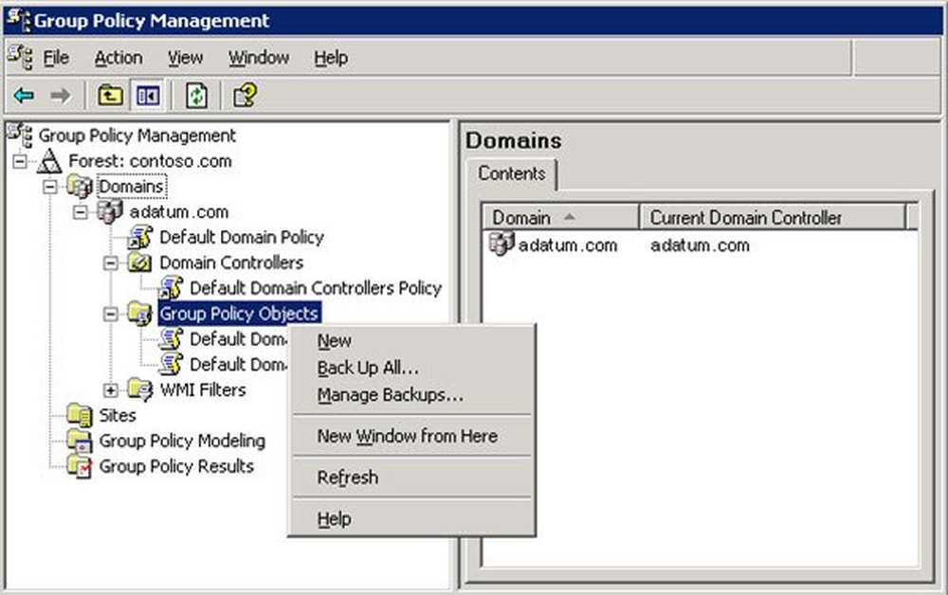The image size is (948, 595).
Task: Select Back Up All from context menu
Action: tap(368, 369)
